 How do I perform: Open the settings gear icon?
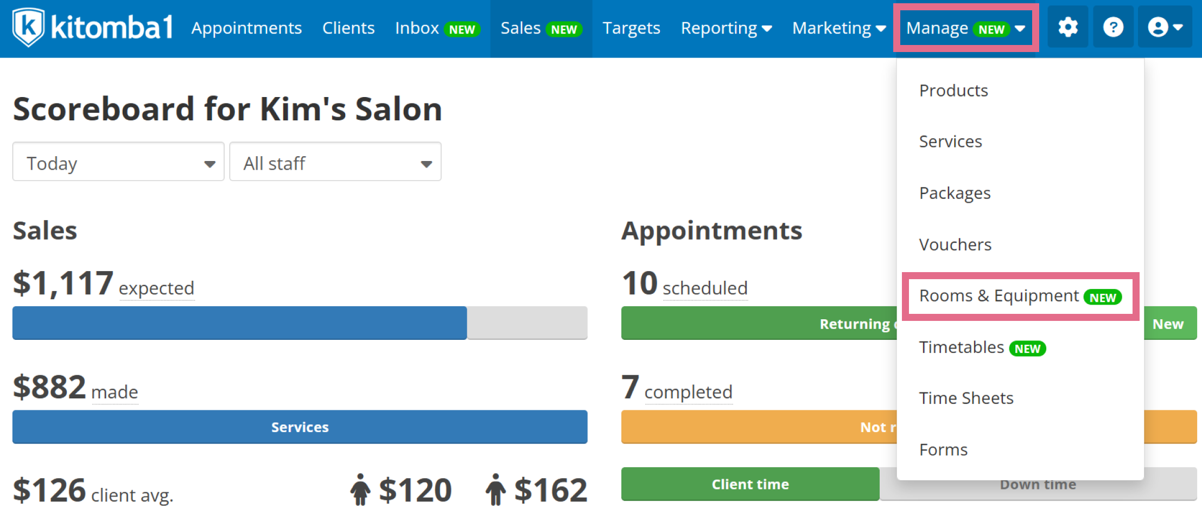pos(1067,27)
